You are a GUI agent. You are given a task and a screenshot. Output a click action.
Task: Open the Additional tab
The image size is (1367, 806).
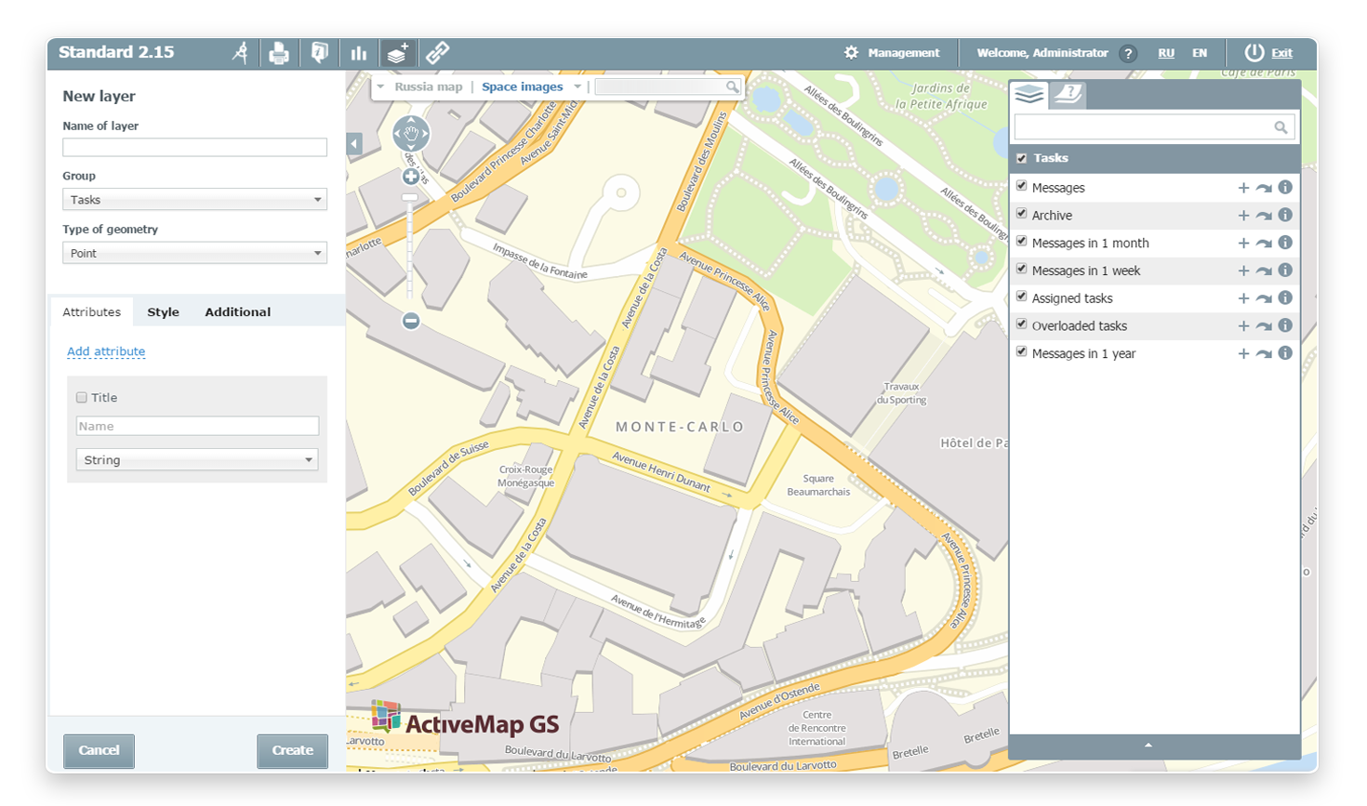tap(237, 312)
